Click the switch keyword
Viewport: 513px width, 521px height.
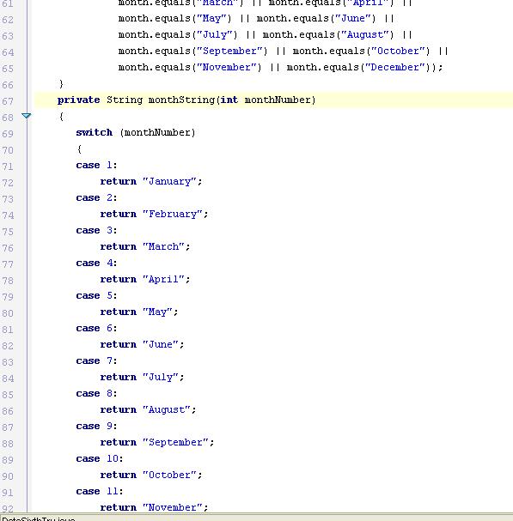pyautogui.click(x=95, y=132)
